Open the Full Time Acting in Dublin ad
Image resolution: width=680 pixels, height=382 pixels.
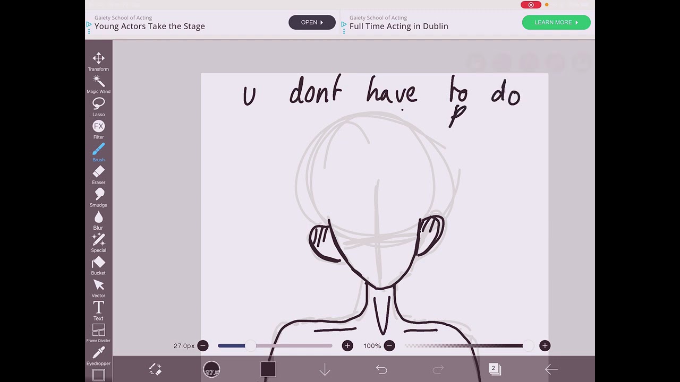pyautogui.click(x=399, y=26)
